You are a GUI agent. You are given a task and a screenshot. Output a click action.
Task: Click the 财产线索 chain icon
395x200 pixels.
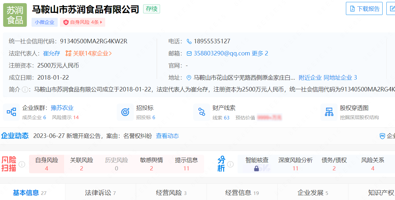tap(201, 112)
